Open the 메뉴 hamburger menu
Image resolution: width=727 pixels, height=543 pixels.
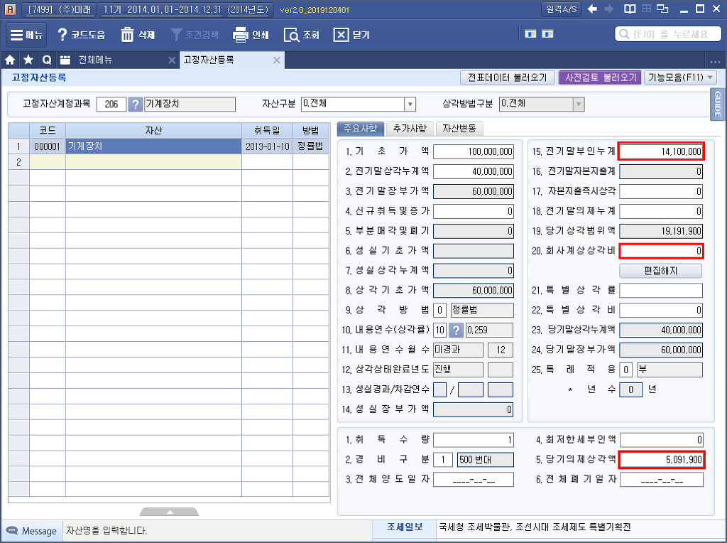[x=26, y=35]
